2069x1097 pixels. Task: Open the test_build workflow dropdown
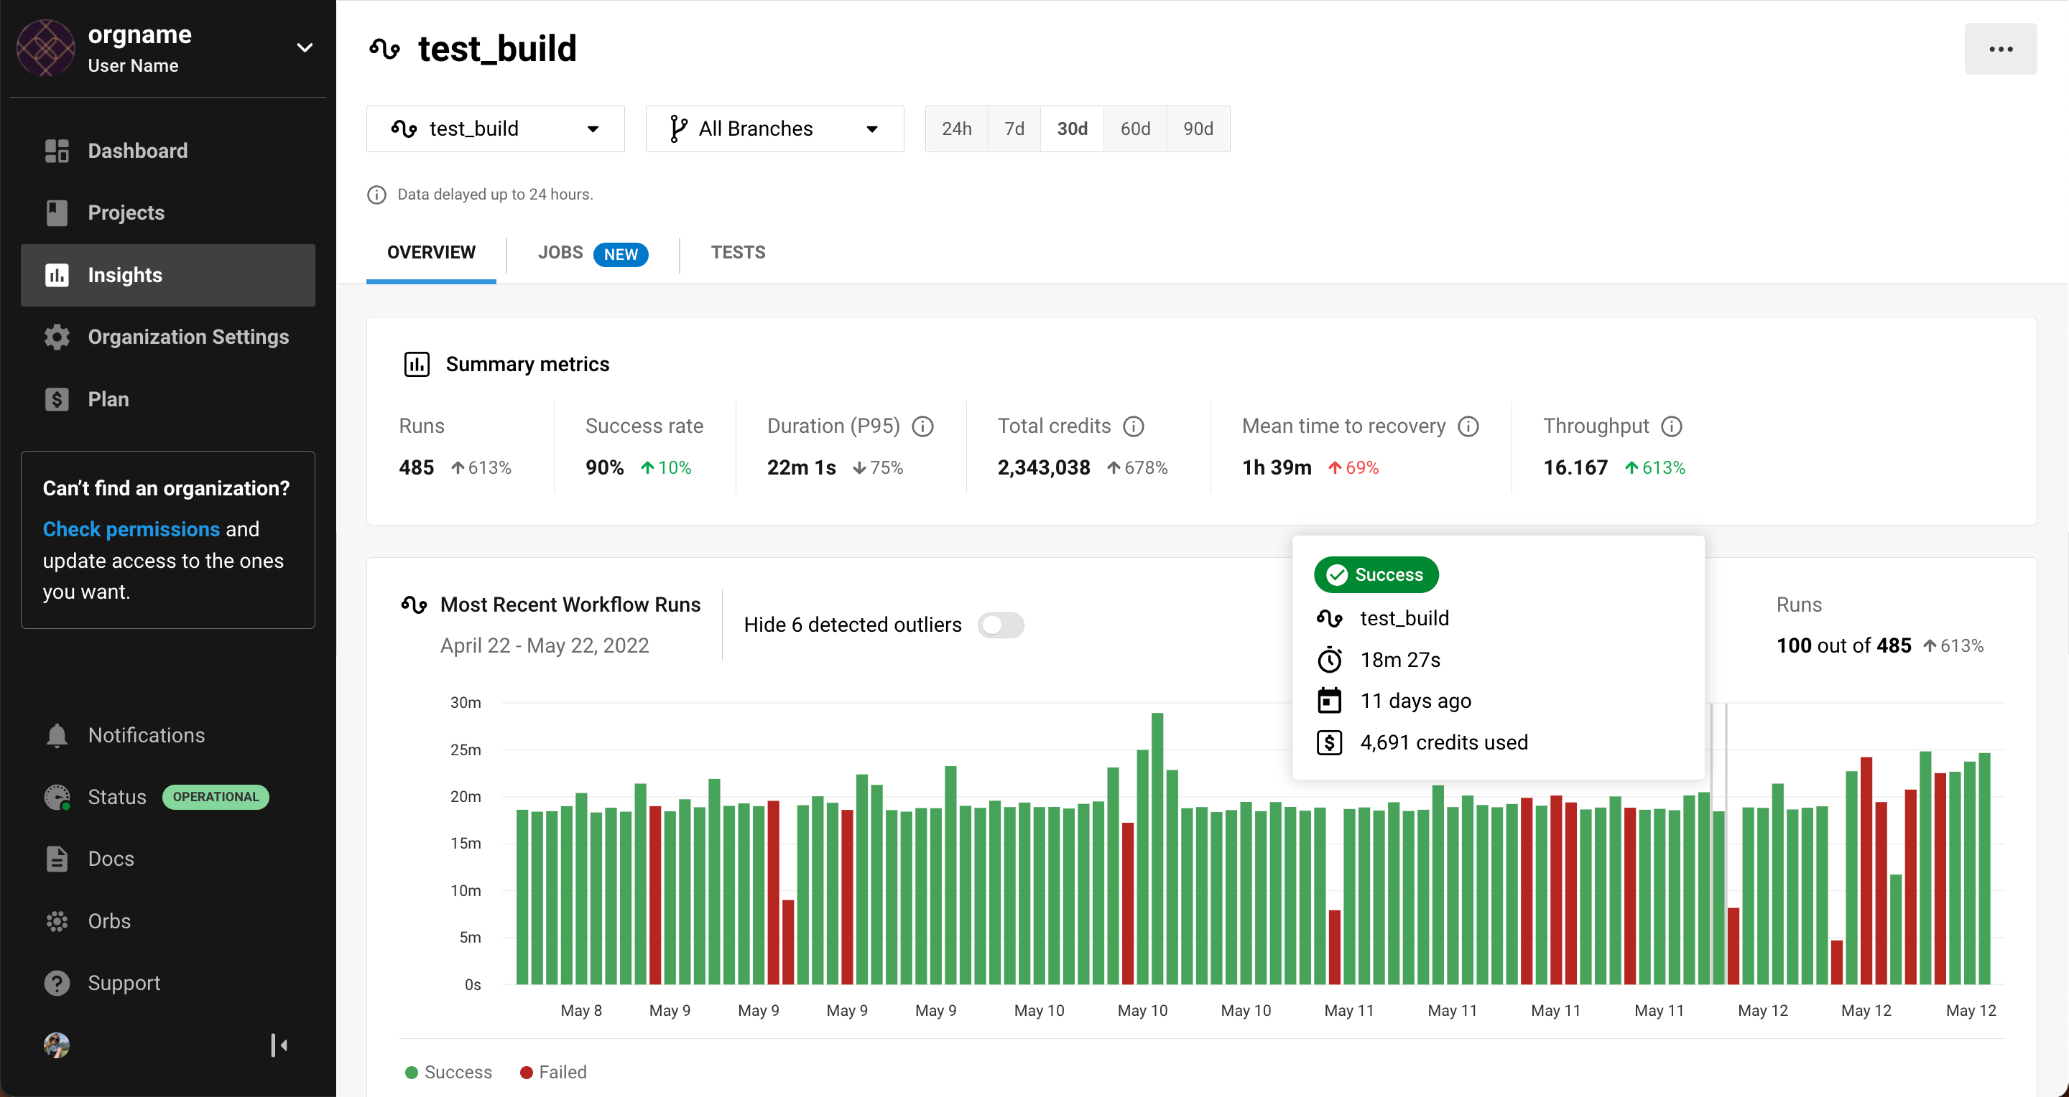click(x=496, y=129)
